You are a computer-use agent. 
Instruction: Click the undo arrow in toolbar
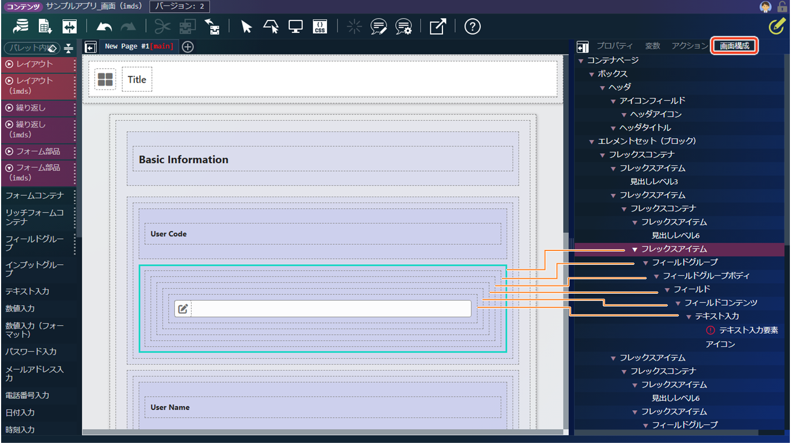tap(104, 27)
